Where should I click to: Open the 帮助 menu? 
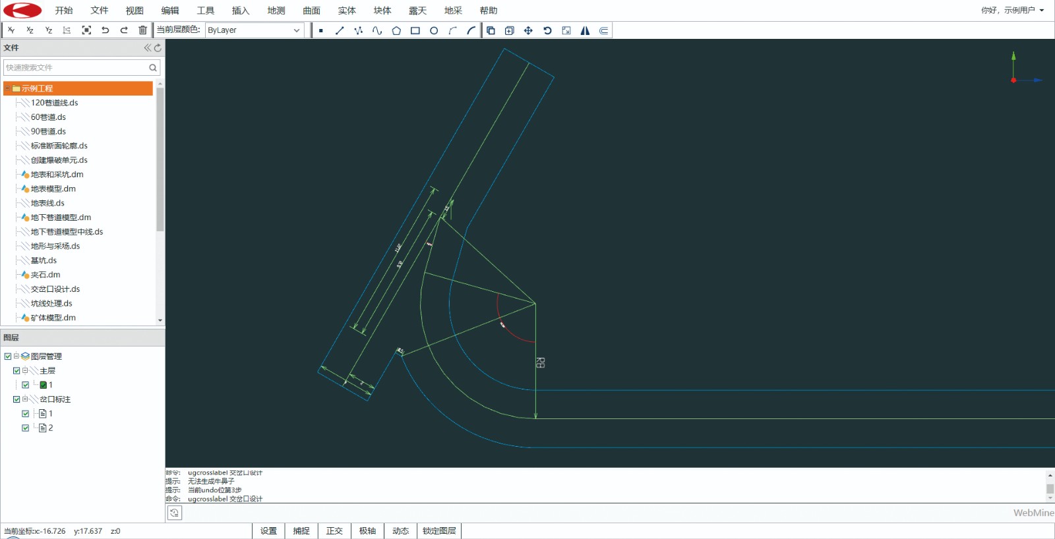[489, 11]
